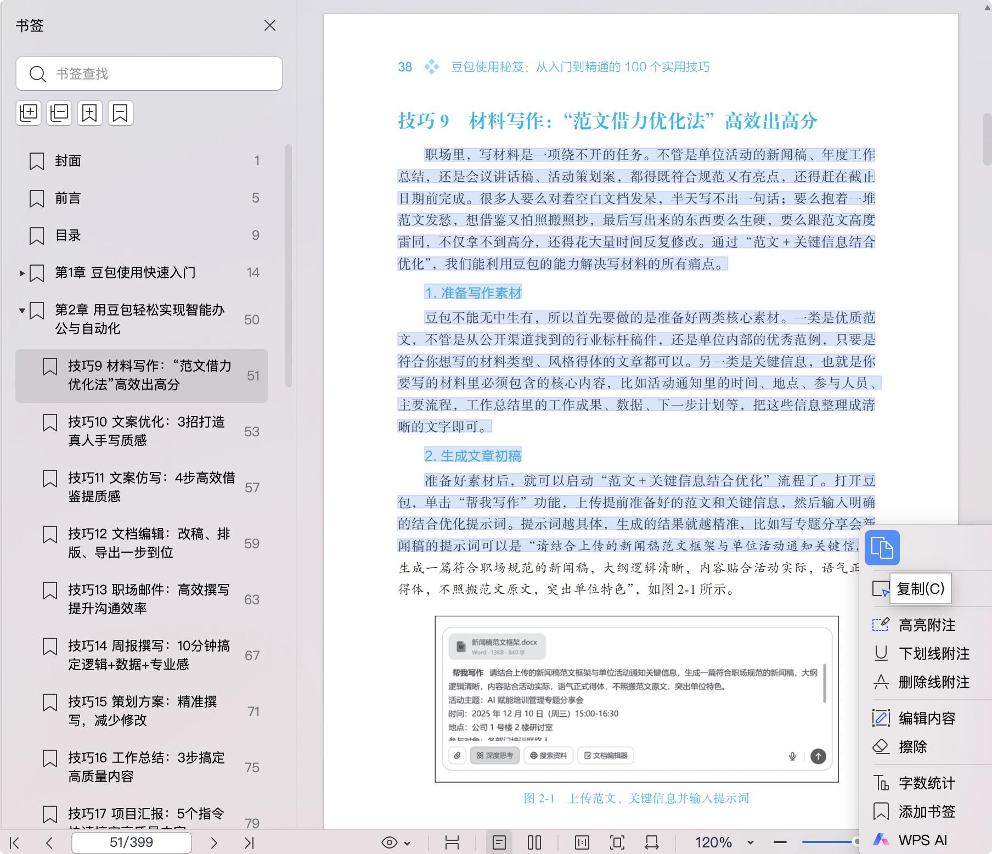Click 复制(C) in context menu
The image size is (992, 854).
[920, 589]
